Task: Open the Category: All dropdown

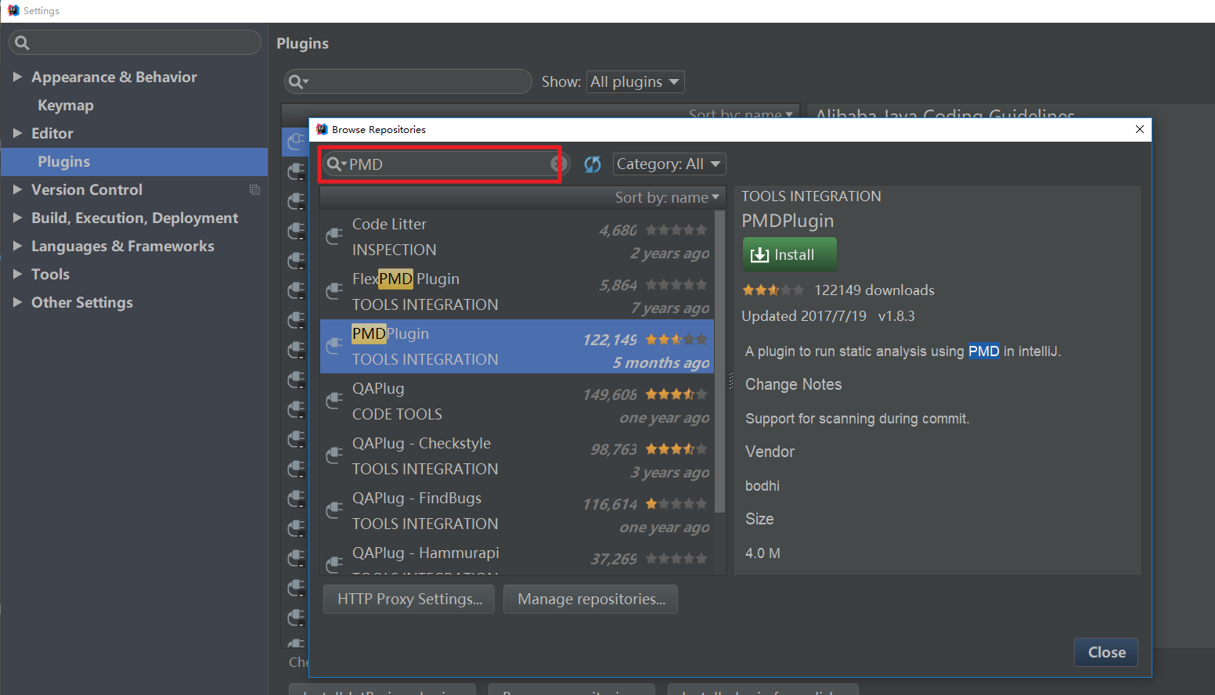Action: pyautogui.click(x=669, y=164)
